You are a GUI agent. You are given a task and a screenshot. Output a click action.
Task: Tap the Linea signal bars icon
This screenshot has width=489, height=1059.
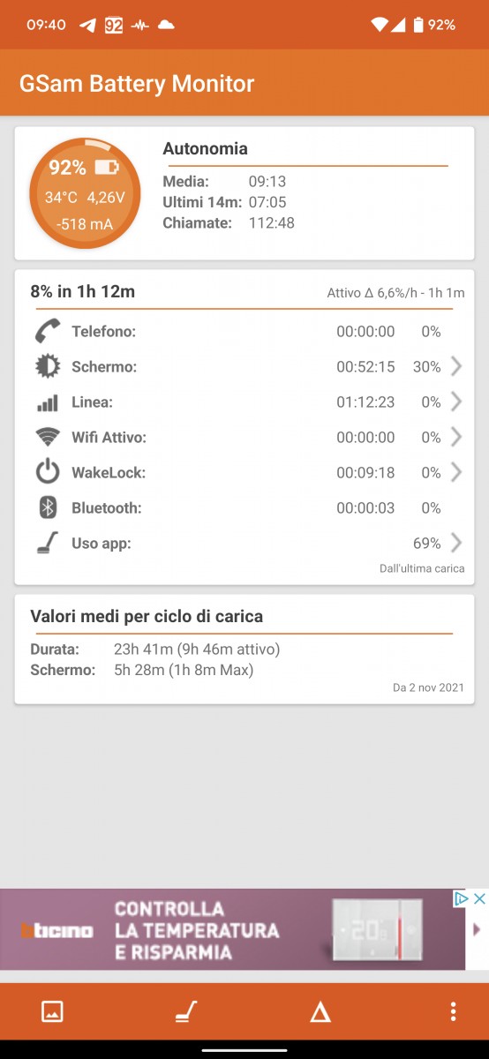pos(47,402)
